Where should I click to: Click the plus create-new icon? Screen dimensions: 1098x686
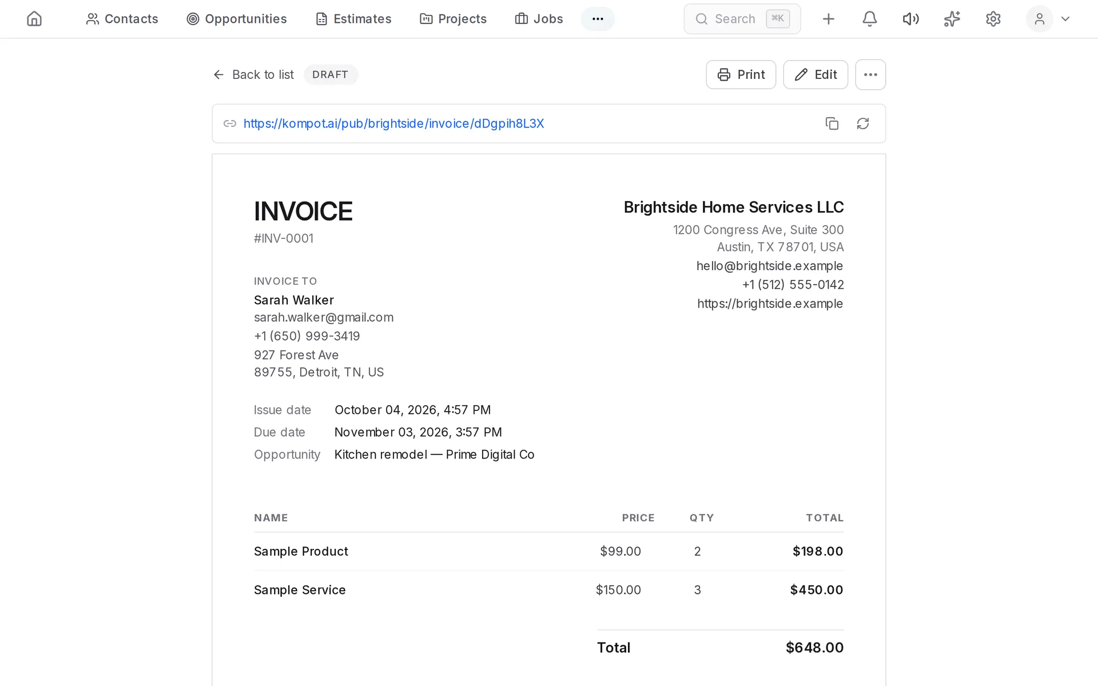point(828,19)
